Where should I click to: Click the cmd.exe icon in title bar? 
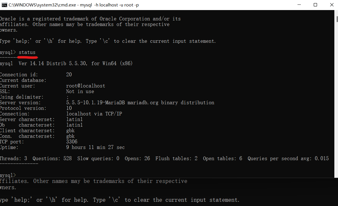(x=4, y=5)
